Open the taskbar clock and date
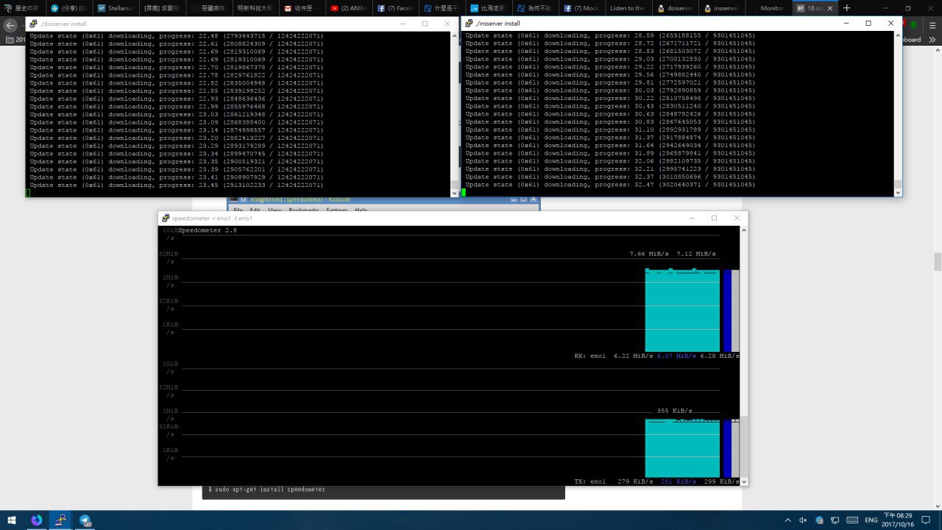This screenshot has width=942, height=530. point(897,520)
